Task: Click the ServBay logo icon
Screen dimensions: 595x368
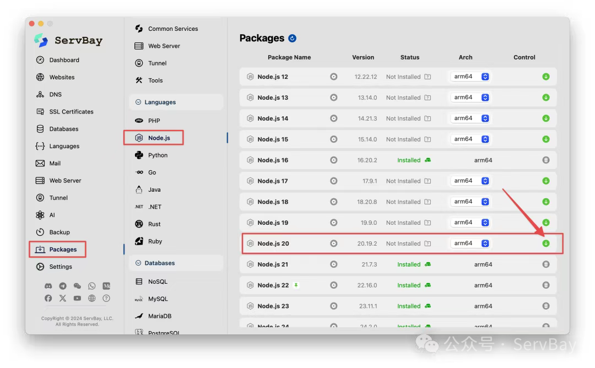Action: pos(41,40)
